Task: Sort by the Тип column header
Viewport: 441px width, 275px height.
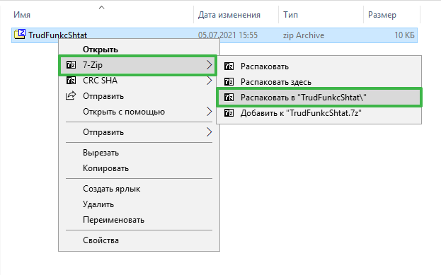Action: [290, 15]
